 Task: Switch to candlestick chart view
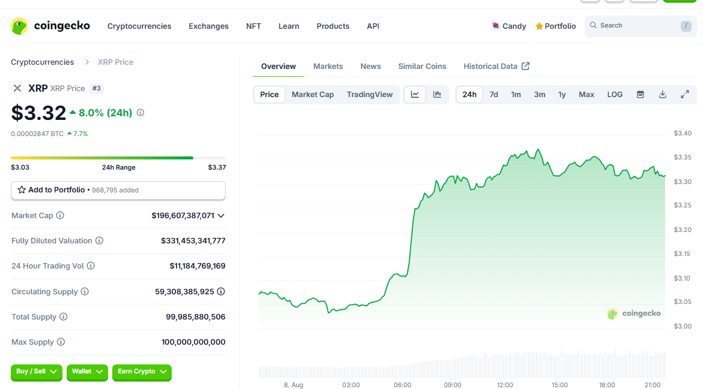pos(437,95)
